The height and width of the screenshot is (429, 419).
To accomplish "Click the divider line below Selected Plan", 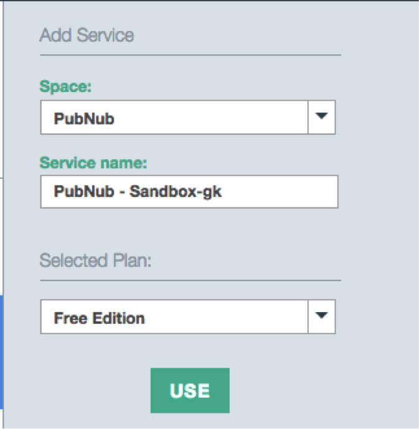I will [190, 280].
